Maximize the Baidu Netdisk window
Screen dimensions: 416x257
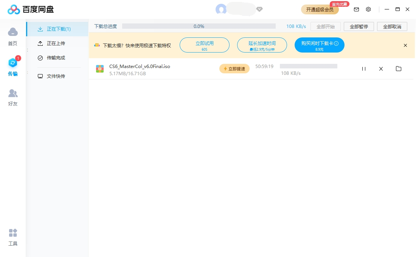[x=397, y=9]
